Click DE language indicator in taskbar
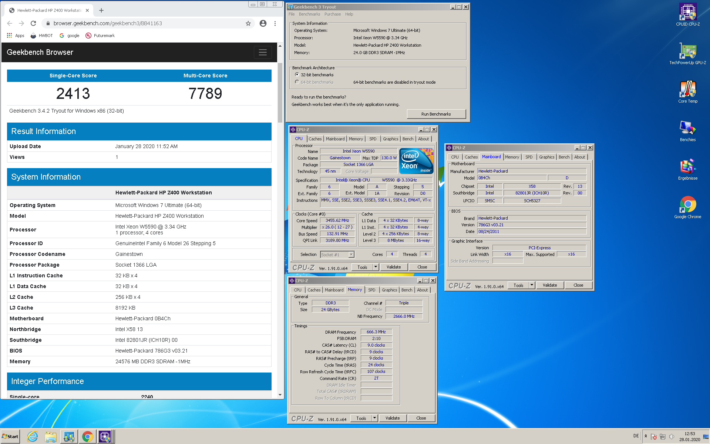The image size is (710, 444). (x=636, y=436)
